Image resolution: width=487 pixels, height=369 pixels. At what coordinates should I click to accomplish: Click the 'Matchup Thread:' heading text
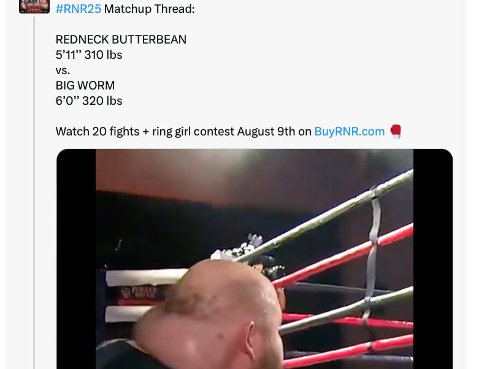click(150, 9)
